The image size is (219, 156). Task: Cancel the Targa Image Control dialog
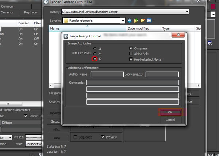(x=170, y=120)
